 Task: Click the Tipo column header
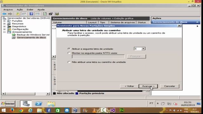104,22
